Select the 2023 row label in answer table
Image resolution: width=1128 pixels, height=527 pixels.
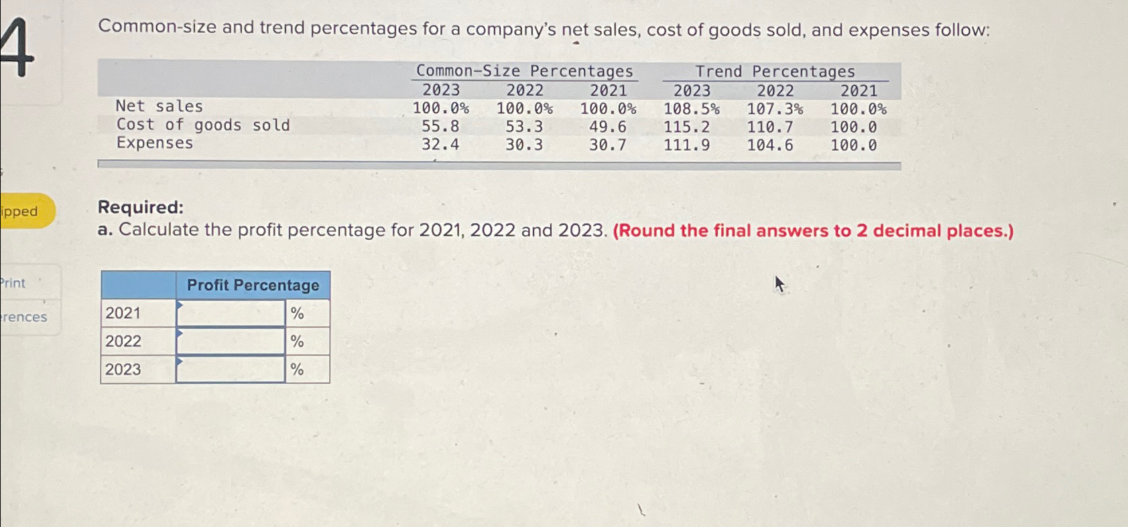[123, 368]
